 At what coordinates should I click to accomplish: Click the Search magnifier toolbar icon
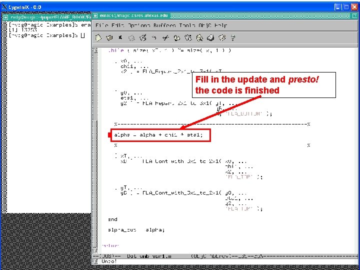coord(199,38)
